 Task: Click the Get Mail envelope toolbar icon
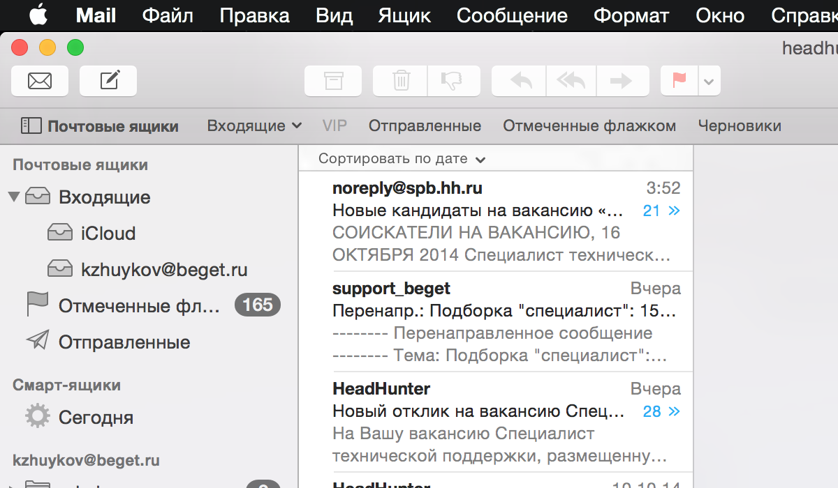[x=40, y=81]
